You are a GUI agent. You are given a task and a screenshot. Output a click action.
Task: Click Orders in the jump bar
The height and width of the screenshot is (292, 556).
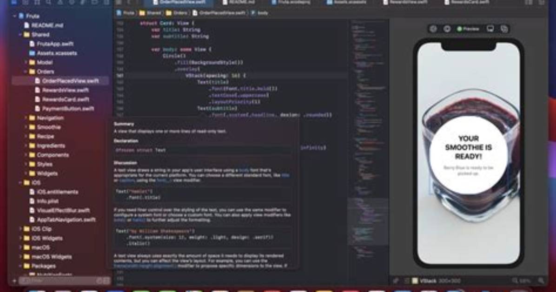click(177, 13)
